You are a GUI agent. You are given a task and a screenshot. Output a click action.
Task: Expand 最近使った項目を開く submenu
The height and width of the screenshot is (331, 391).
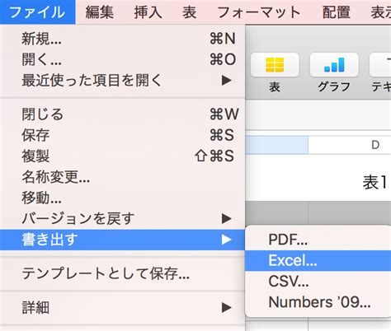click(122, 80)
